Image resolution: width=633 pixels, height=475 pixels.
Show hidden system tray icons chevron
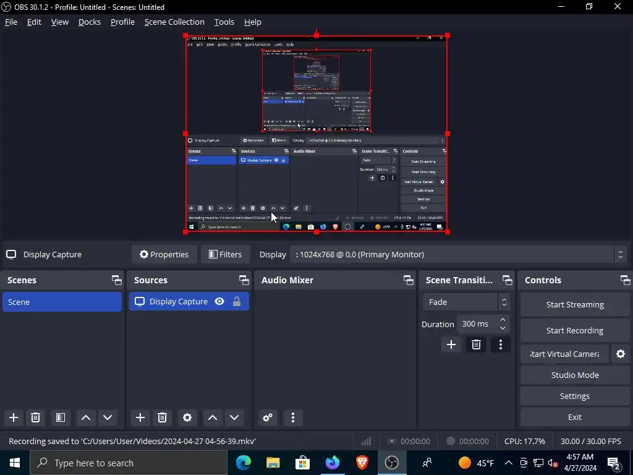tap(509, 463)
